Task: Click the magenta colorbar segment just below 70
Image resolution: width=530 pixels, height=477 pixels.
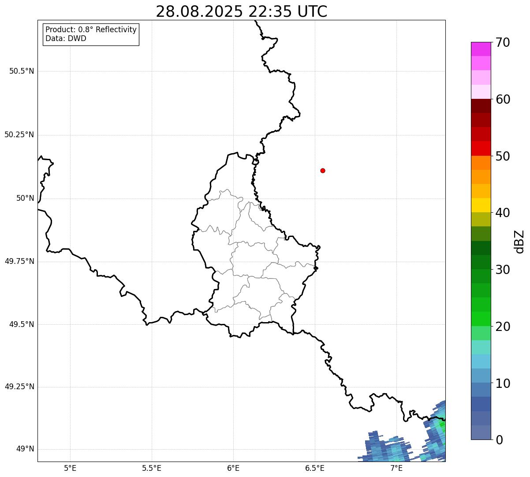Action: [481, 49]
